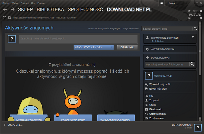Click the 0 z 0 Online text
The image size is (204, 134).
158,41
